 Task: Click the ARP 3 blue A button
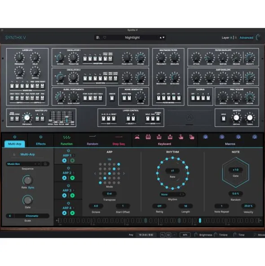(64, 195)
